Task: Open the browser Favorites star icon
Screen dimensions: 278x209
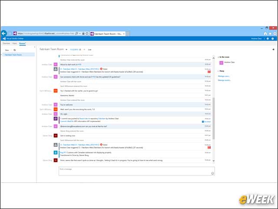Action: 270,34
